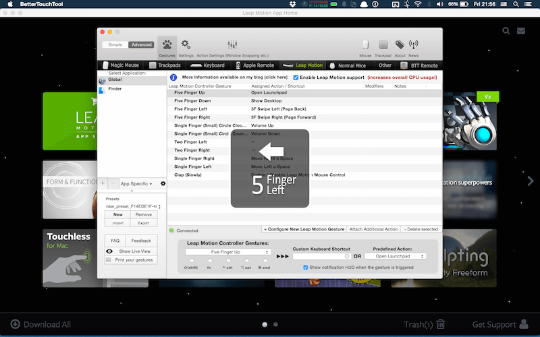Click the Trash bin icon
The image size is (540, 337).
coord(441,324)
